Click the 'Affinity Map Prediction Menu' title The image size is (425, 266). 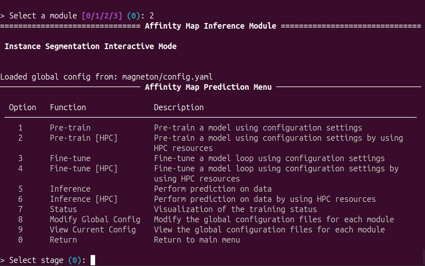tap(208, 87)
